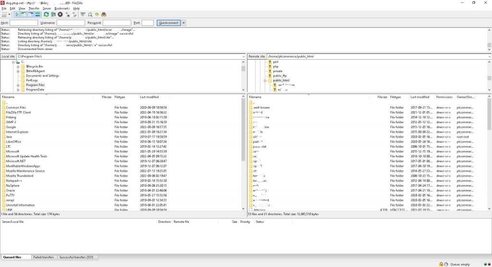The height and width of the screenshot is (267, 492).
Task: Click the encryption lock status icon
Action: [441, 264]
